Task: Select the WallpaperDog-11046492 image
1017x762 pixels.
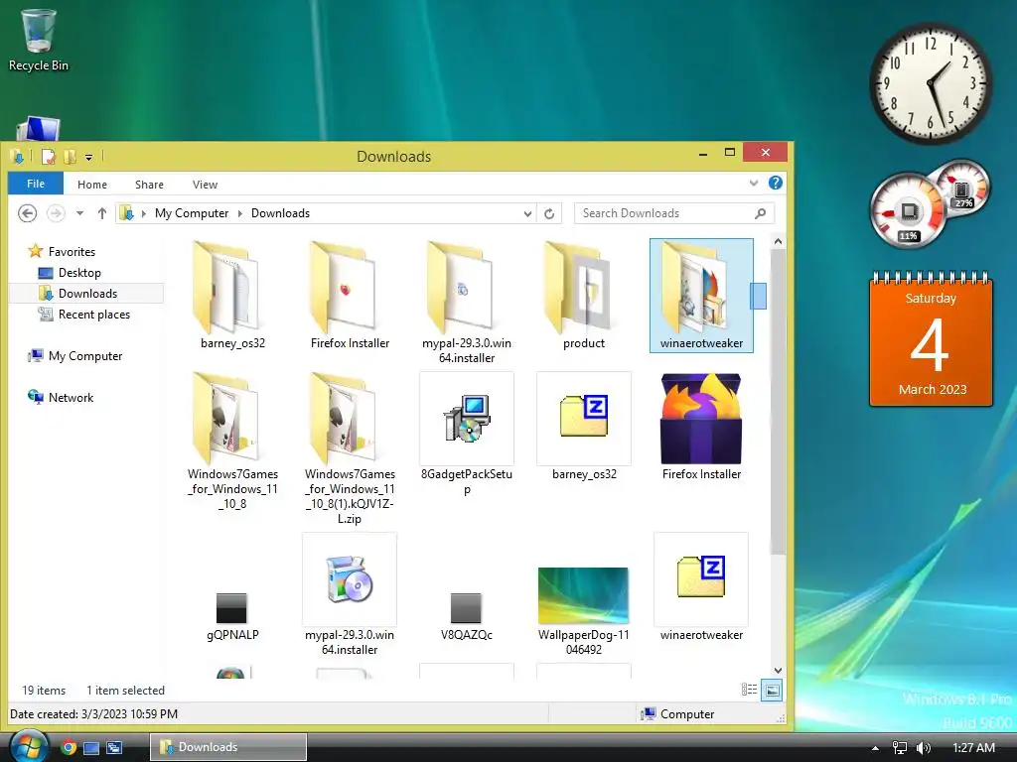Action: point(584,610)
